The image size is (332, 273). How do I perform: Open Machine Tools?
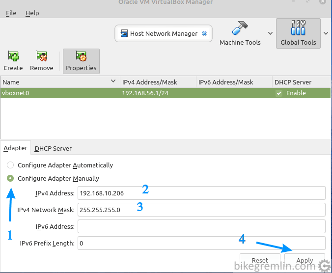[240, 33]
